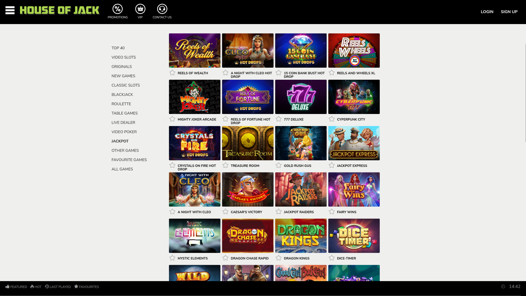Mark Treasure Room as favourite
Screen dimensions: 526x296
[x=225, y=165]
